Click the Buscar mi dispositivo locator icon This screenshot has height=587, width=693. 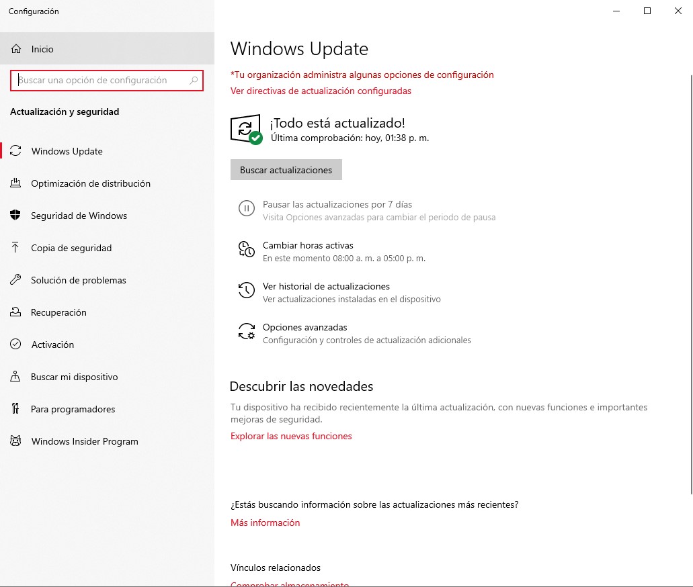coord(15,376)
